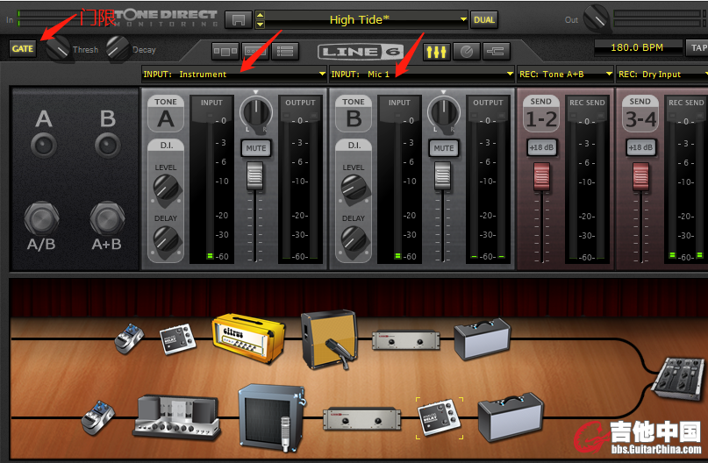708x463 pixels.
Task: Open the list view icon
Action: click(x=285, y=52)
